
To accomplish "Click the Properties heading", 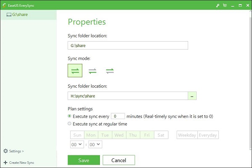I will point(87,22).
